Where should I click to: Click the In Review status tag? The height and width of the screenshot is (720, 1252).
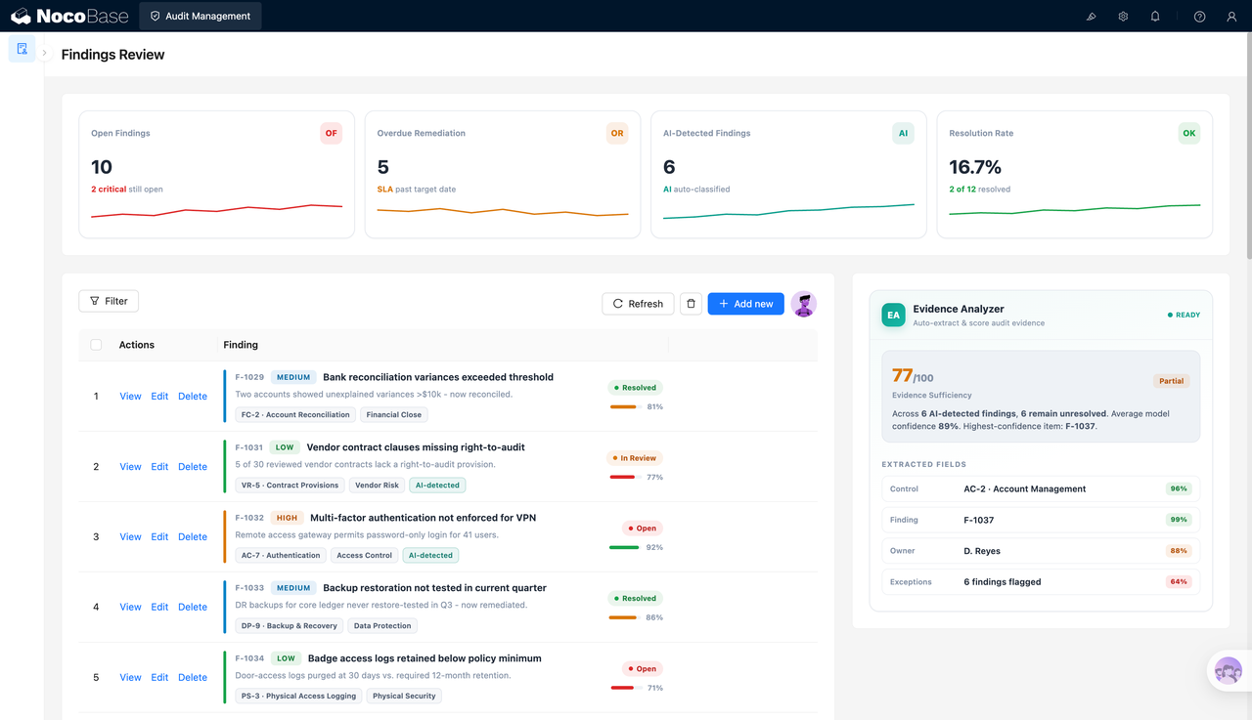(634, 458)
